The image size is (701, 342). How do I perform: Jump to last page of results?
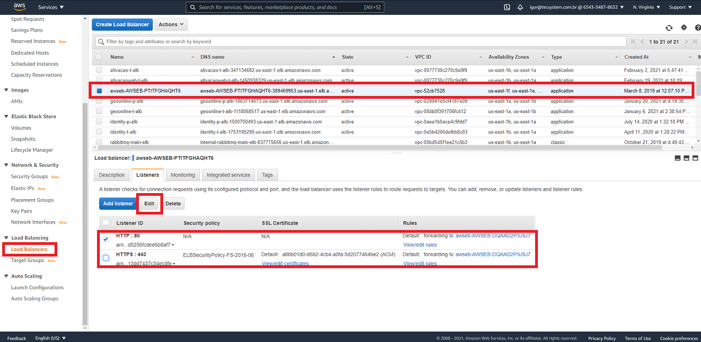(694, 42)
